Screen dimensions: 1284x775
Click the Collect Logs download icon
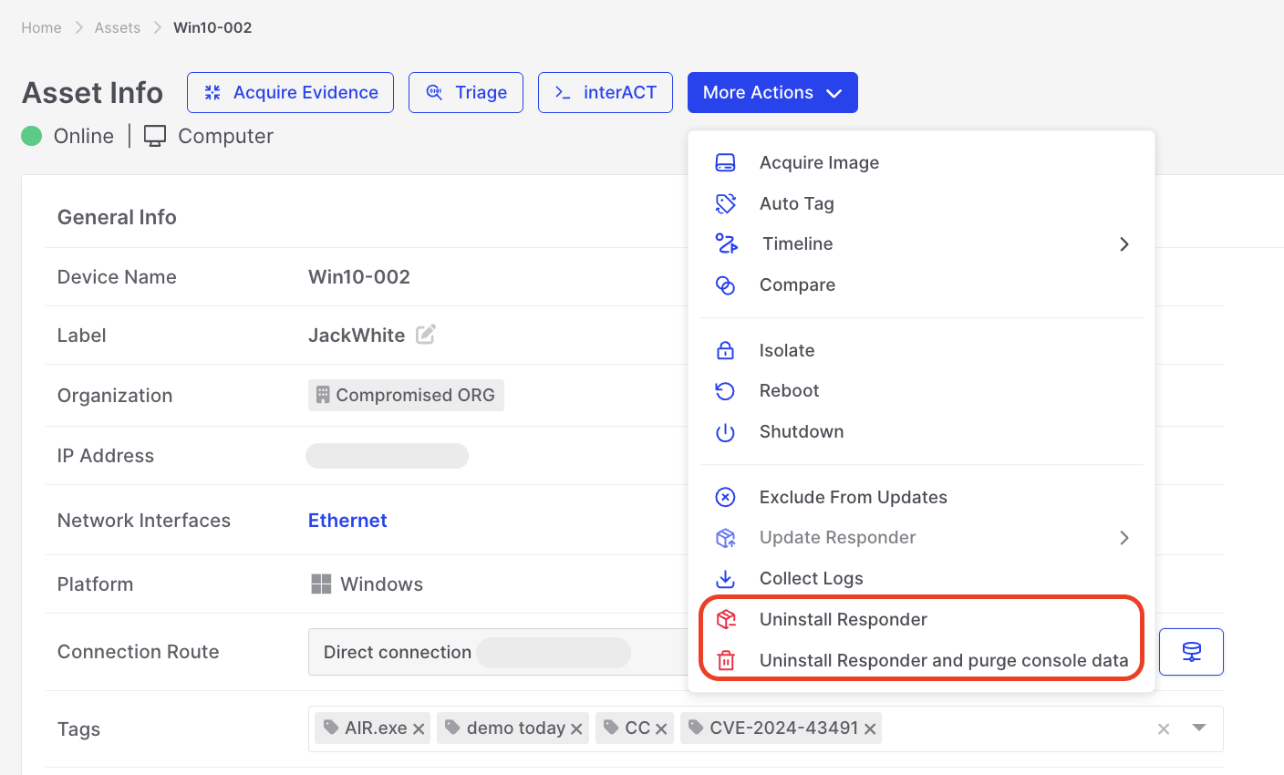coord(725,579)
